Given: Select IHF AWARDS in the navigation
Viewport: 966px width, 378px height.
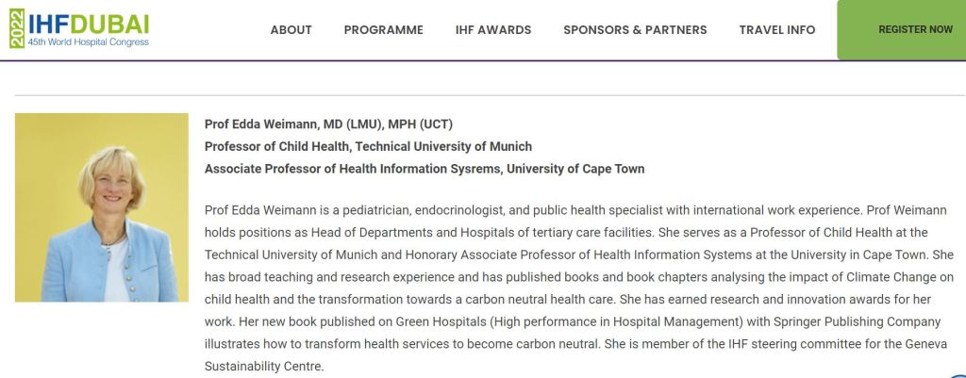Looking at the screenshot, I should click(493, 30).
